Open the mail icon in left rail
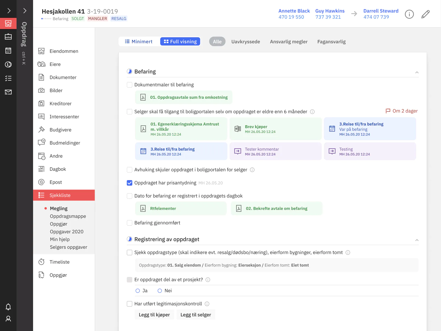This screenshot has height=331, width=441. pos(8,92)
